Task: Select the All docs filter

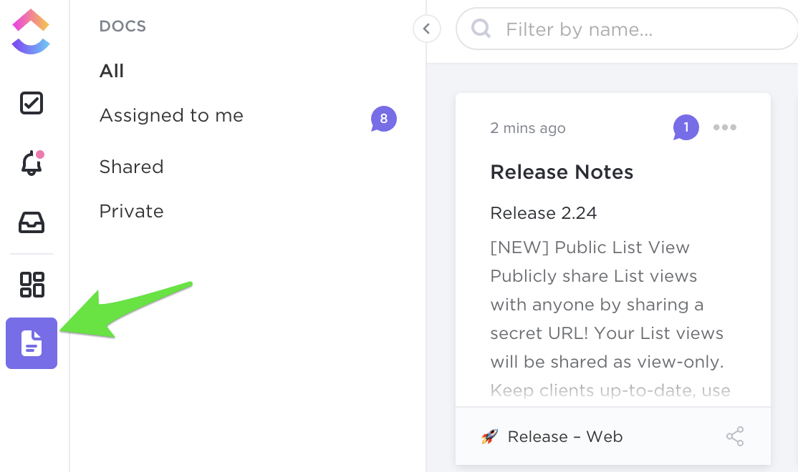Action: 112,71
